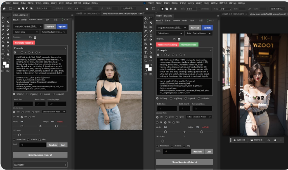Click the green Generate more button

click(189, 44)
